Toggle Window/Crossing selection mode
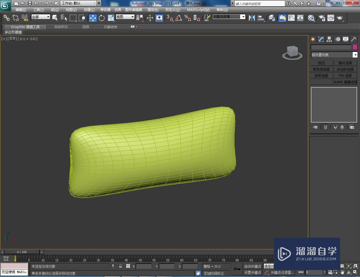The image size is (360, 277). coord(82,18)
